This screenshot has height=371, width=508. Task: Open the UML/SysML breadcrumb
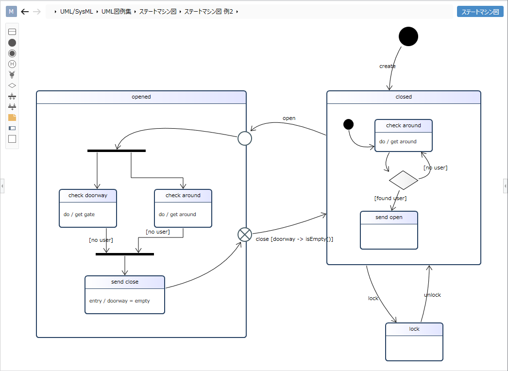[76, 12]
